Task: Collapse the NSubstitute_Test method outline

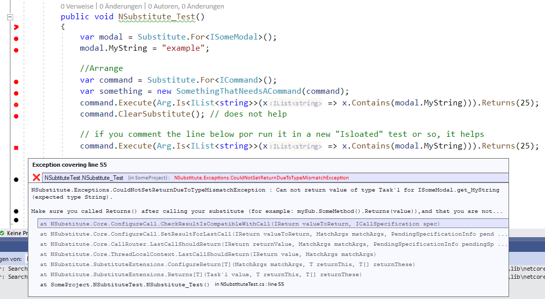Action: (x=10, y=17)
